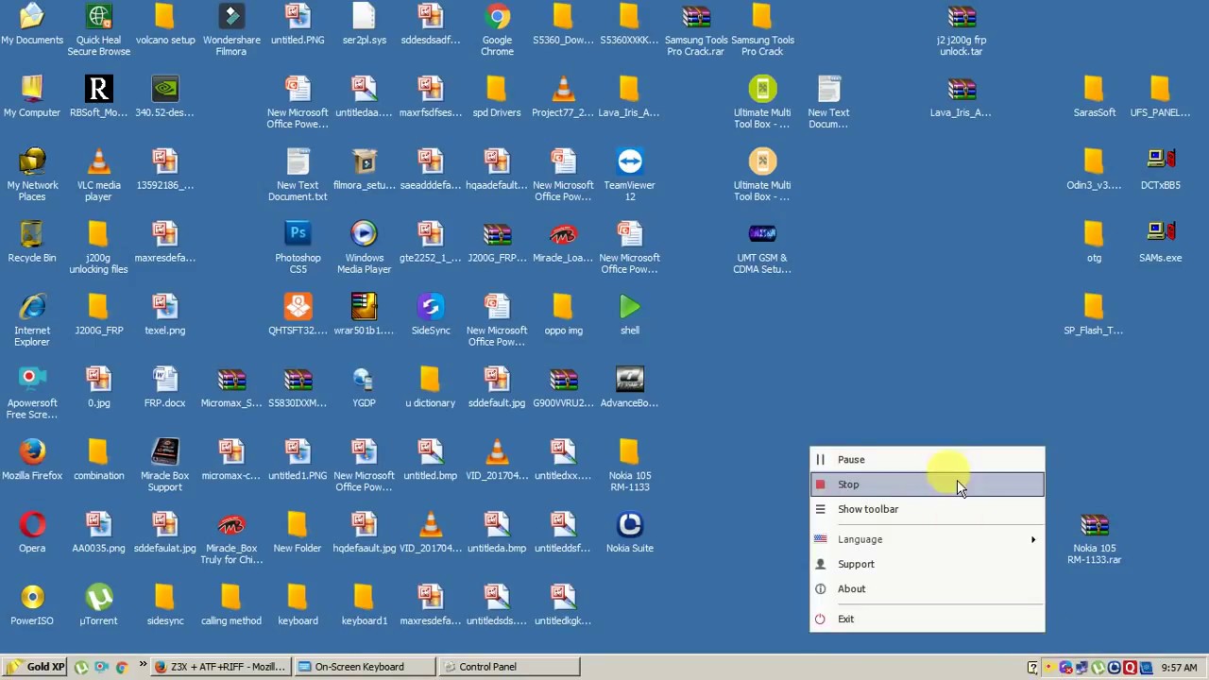Select the µTorrent desktop shortcut
The height and width of the screenshot is (680, 1209).
tap(98, 606)
